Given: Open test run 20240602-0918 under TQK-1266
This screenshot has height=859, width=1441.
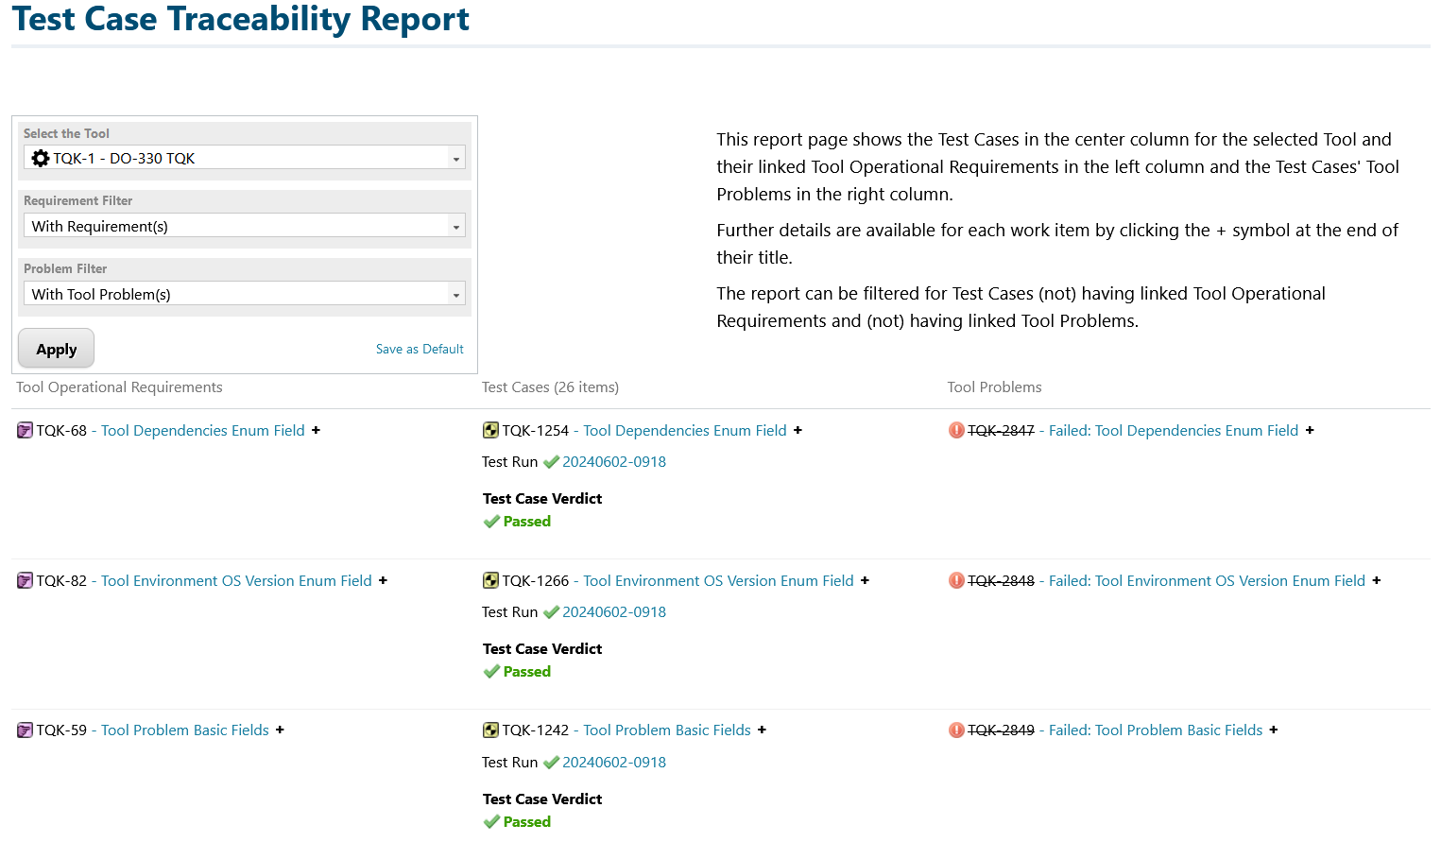Looking at the screenshot, I should pyautogui.click(x=614, y=612).
